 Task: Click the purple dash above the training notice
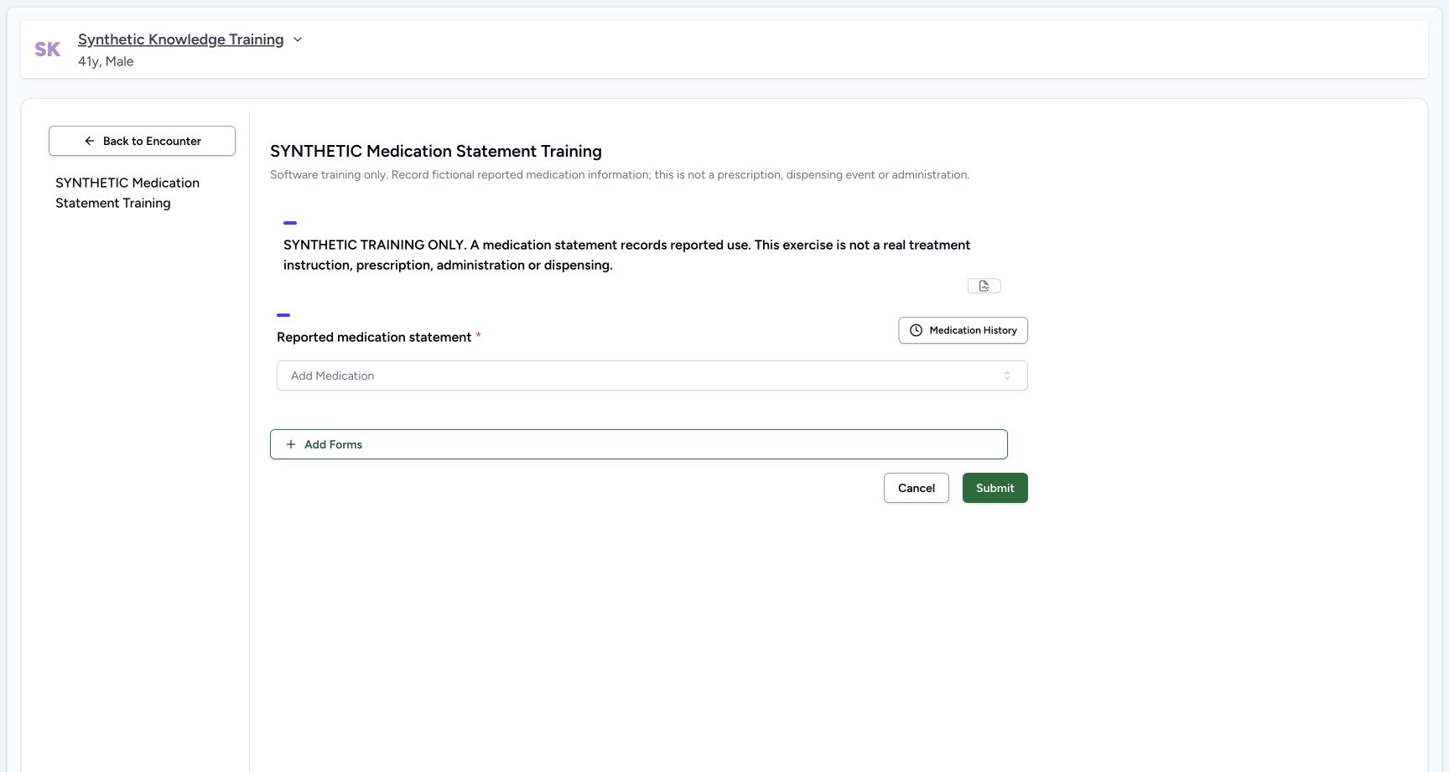(x=290, y=223)
